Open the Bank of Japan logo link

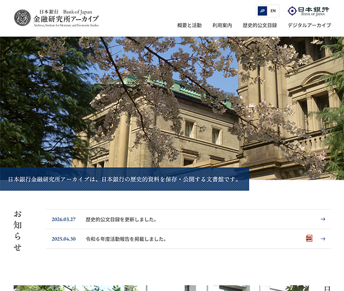click(x=308, y=11)
